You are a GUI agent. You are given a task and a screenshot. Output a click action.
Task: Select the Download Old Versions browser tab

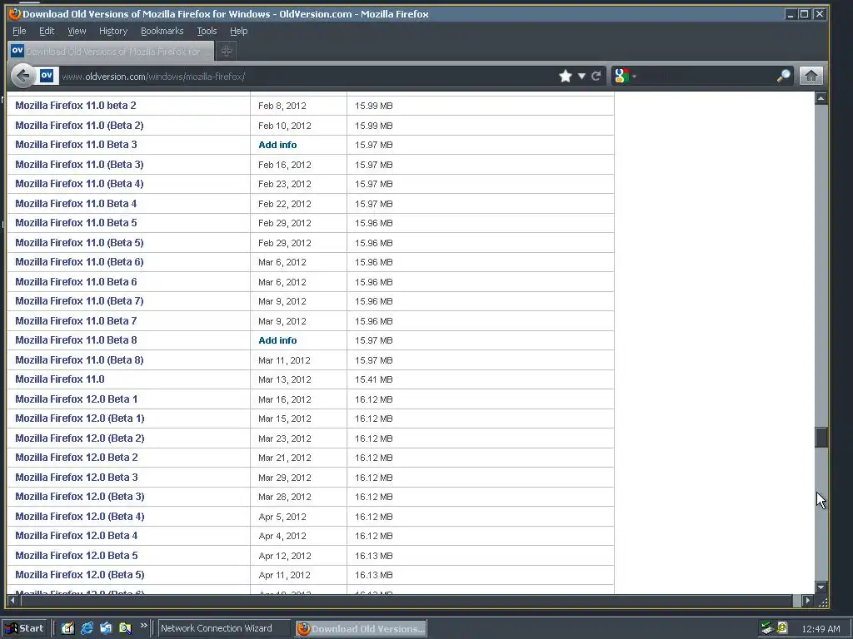(111, 51)
